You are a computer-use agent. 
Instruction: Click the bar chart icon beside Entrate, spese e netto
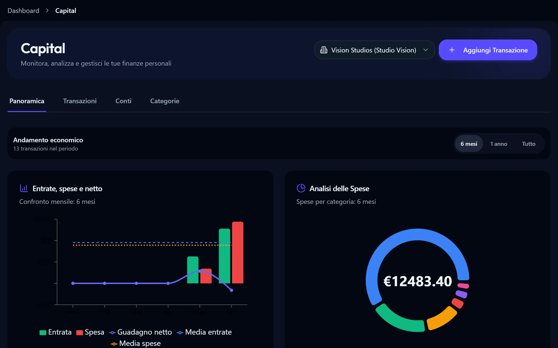coord(24,188)
